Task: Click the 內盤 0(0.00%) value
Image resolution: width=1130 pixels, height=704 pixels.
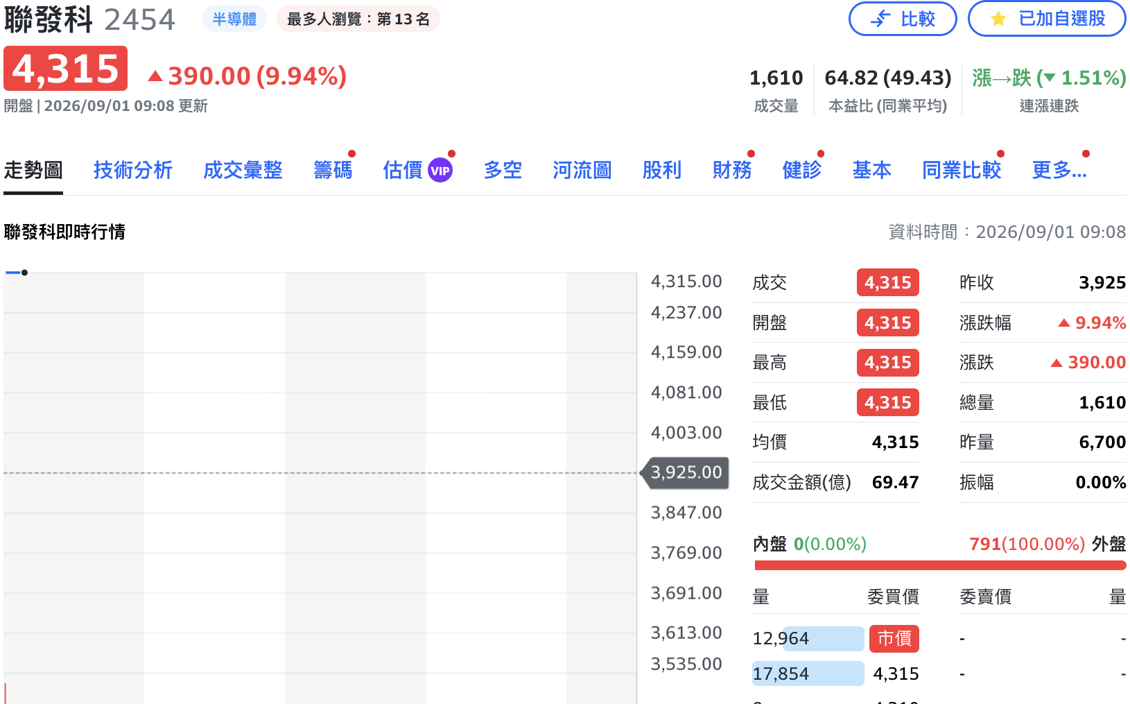Action: 830,544
